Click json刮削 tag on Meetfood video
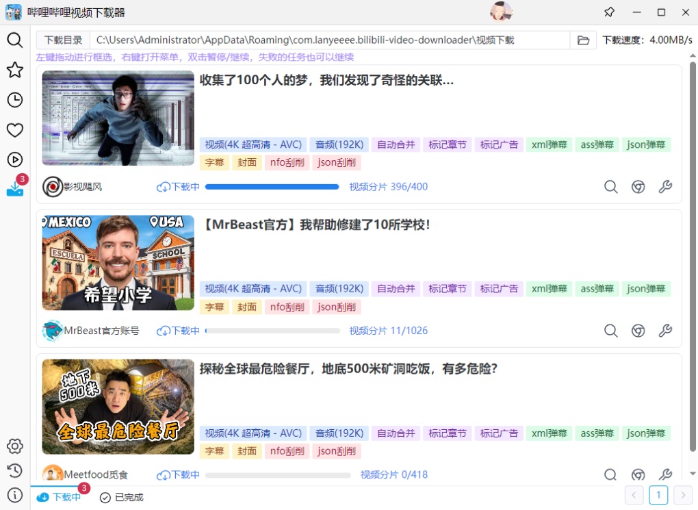698x510 pixels. (x=337, y=451)
